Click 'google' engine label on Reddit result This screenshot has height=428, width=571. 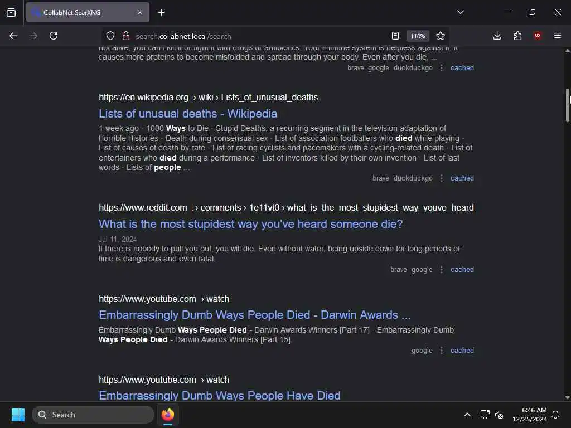click(422, 269)
